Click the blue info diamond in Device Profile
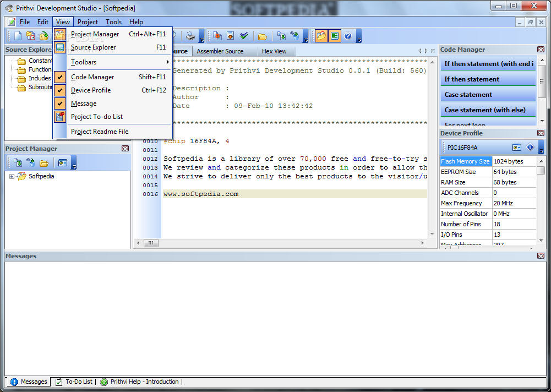The width and height of the screenshot is (551, 392). click(530, 148)
